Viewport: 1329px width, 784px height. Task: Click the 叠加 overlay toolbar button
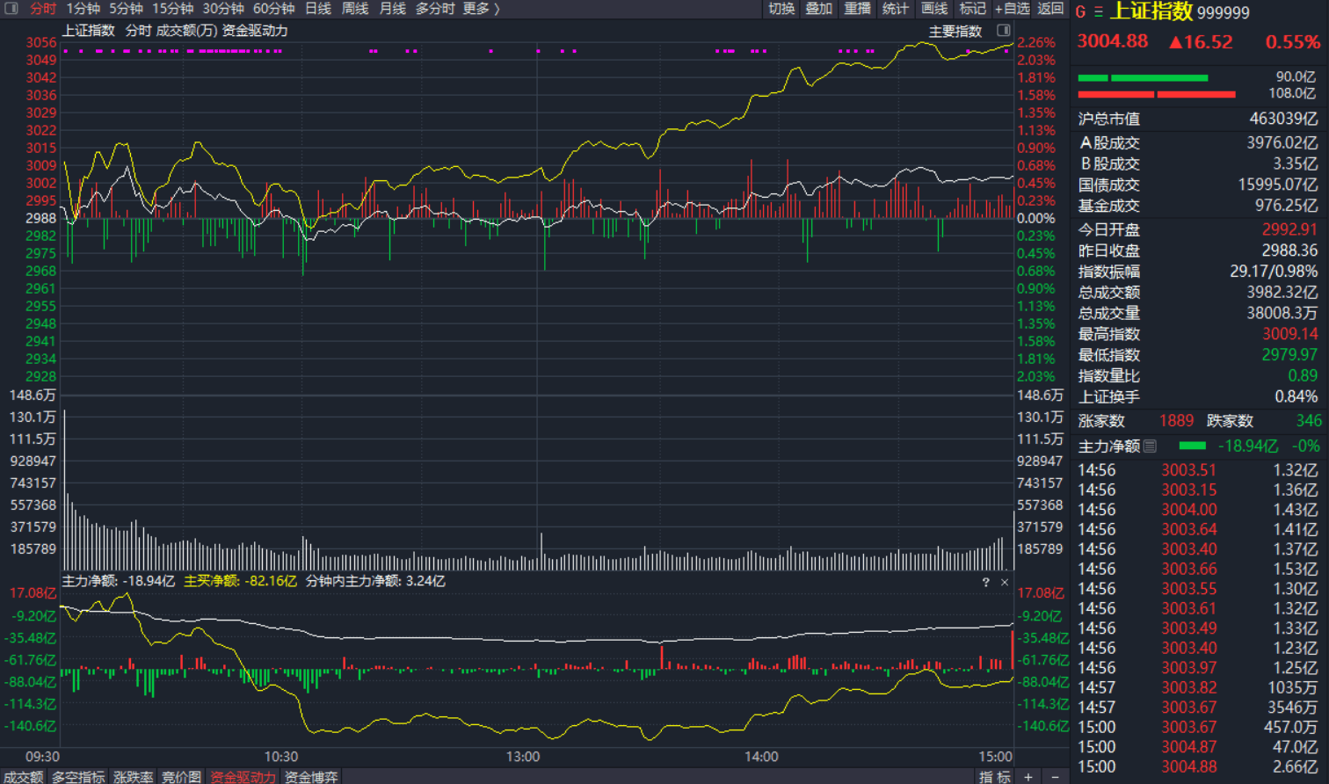pos(819,9)
